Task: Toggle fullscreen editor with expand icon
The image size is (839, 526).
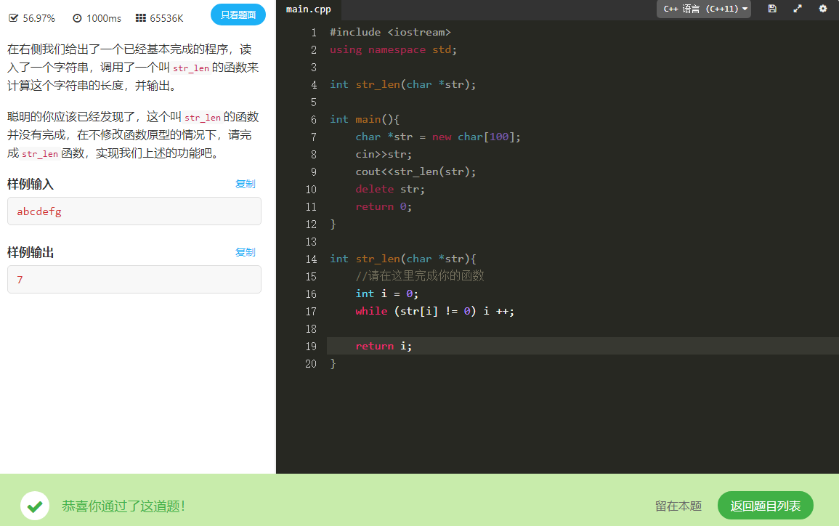Action: tap(798, 9)
